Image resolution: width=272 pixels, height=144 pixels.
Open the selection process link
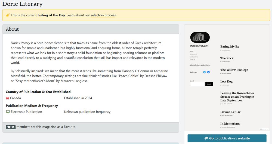[x=103, y=15]
